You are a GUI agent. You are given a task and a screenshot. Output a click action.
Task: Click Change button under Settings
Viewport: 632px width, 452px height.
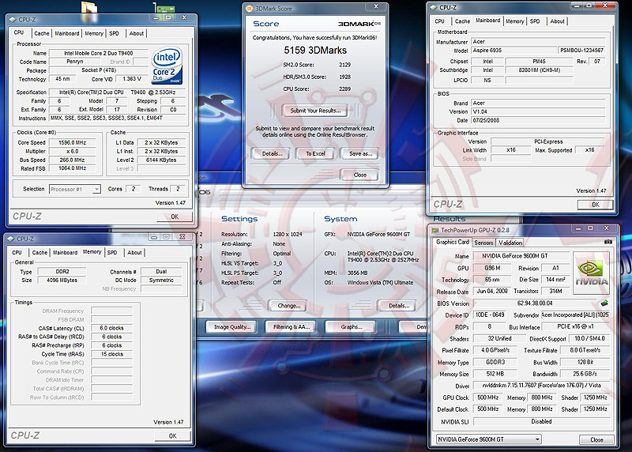[x=288, y=306]
